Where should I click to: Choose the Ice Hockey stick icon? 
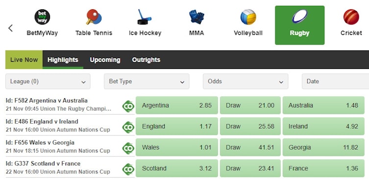[145, 17]
